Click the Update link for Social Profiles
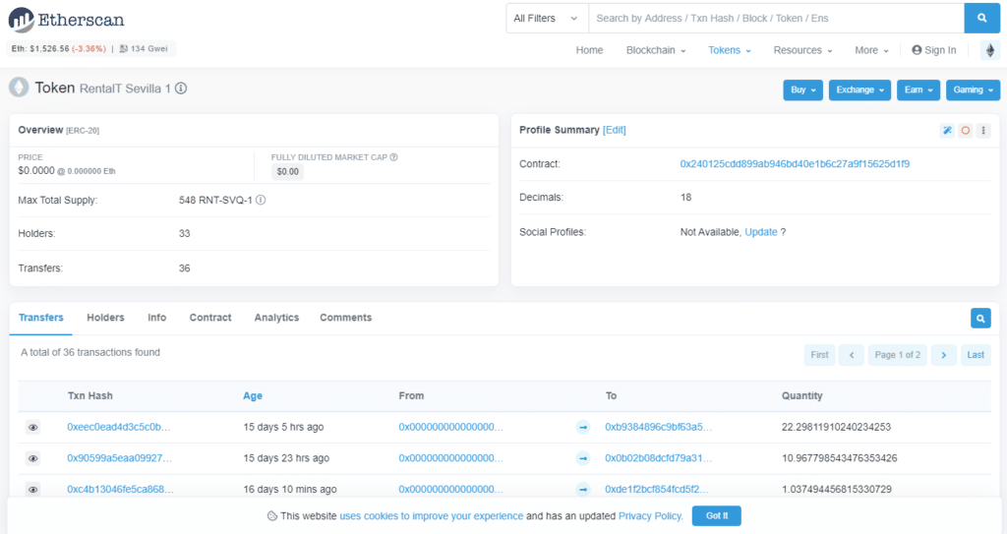Viewport: 1007px width, 534px height. click(761, 232)
